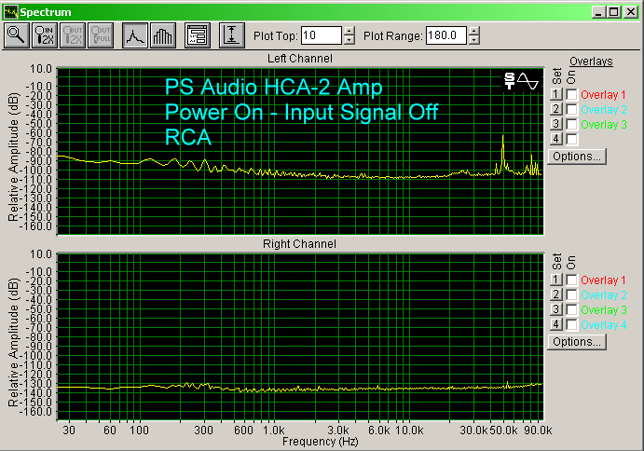Click the magnifier zoom tool icon
Viewport: 644px width, 451px height.
click(17, 35)
